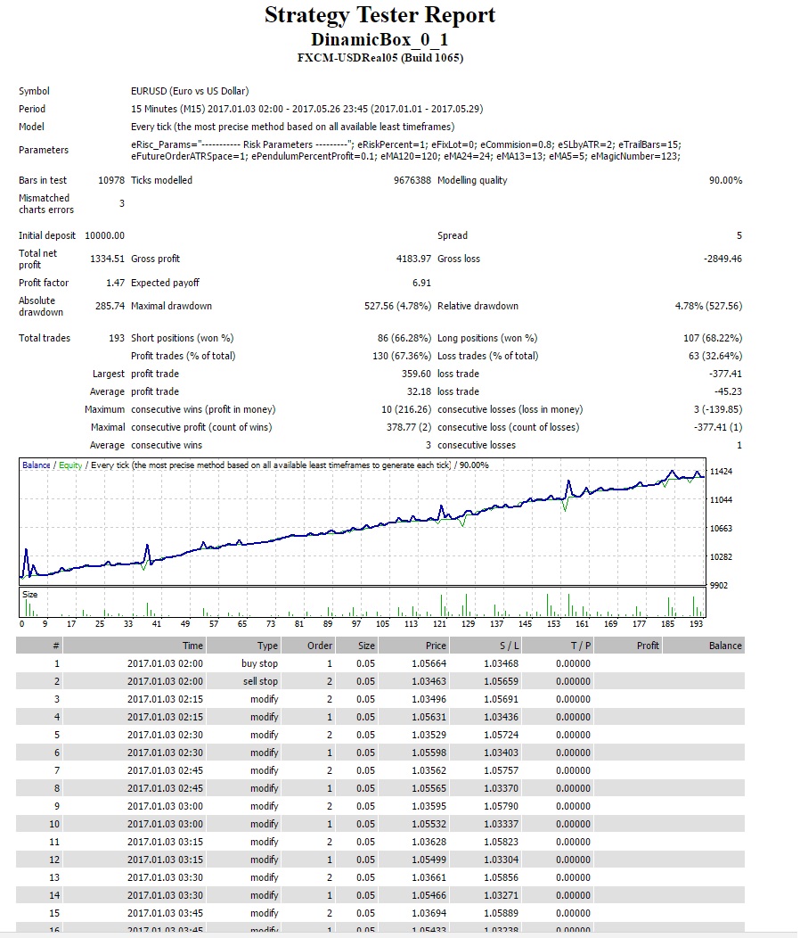Click price 1.05631 in row 4
The height and width of the screenshot is (938, 800).
429,717
